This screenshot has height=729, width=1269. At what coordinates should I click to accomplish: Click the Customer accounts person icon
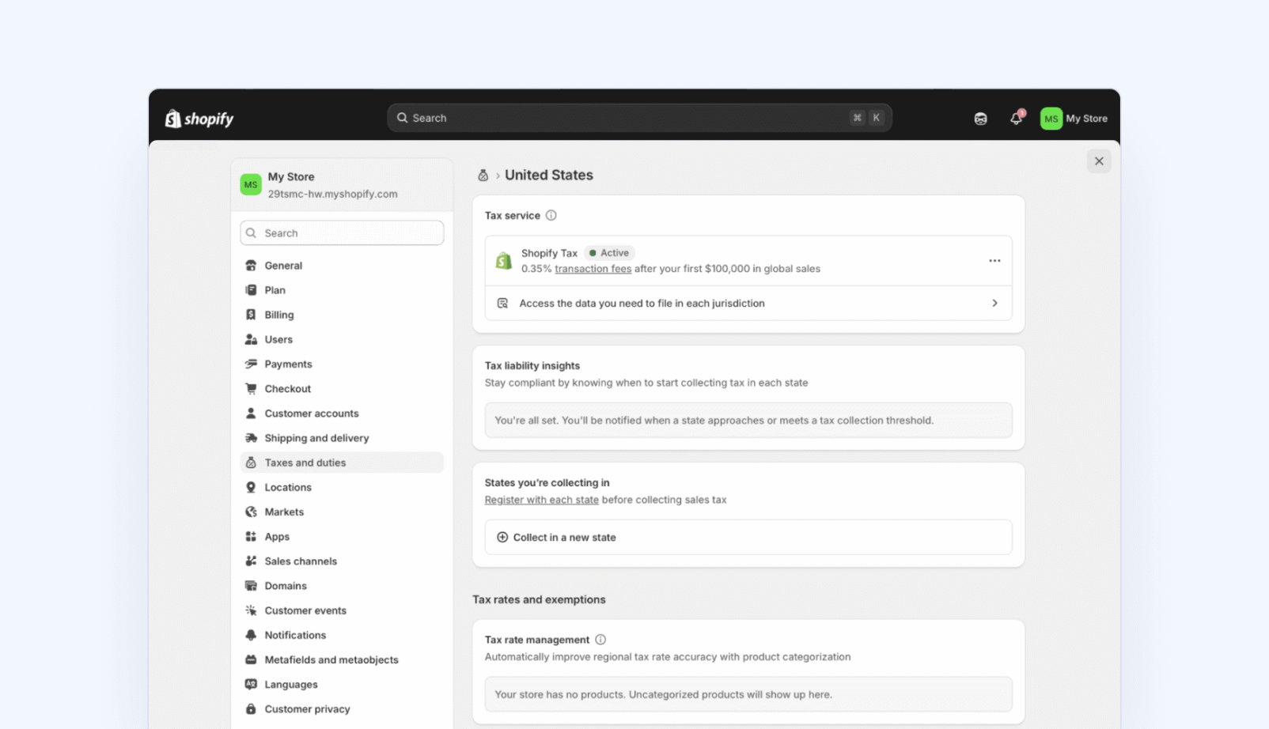[251, 413]
